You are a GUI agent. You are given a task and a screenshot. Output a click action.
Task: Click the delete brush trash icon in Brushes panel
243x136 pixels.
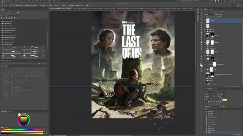(x=45, y=63)
